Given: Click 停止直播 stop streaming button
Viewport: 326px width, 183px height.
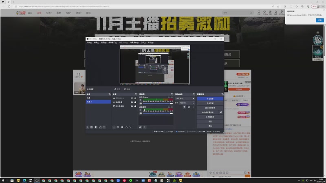Looking at the screenshot, I should click(x=210, y=98).
